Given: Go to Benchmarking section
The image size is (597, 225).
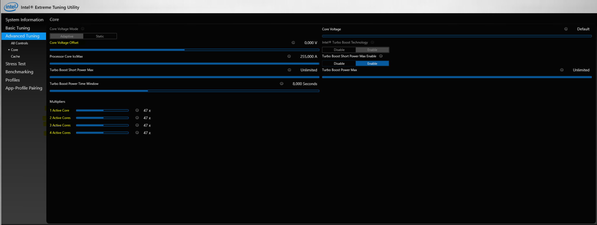Looking at the screenshot, I should coord(19,72).
